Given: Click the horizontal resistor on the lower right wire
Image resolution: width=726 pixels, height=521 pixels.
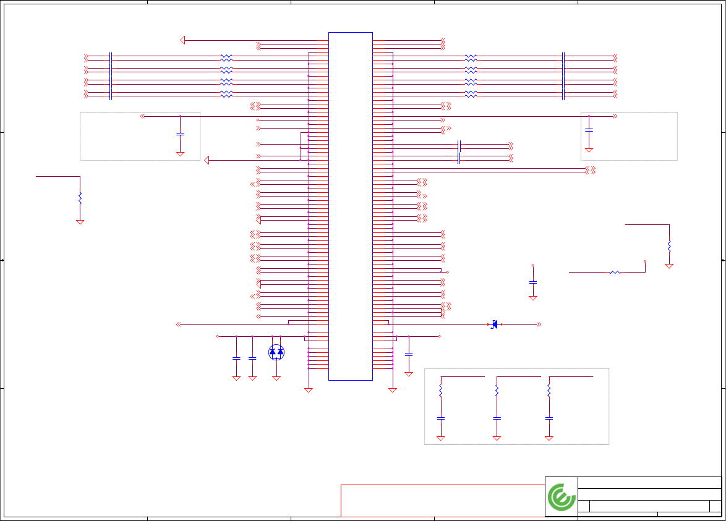Looking at the screenshot, I should click(x=615, y=273).
